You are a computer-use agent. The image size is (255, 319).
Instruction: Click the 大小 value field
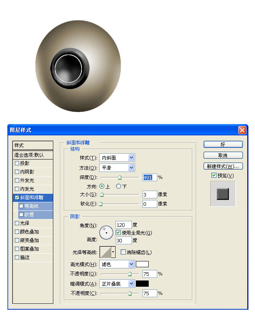click(x=150, y=195)
